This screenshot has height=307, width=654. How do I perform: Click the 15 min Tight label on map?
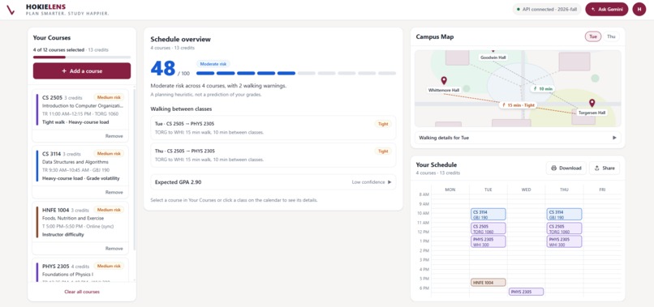518,105
